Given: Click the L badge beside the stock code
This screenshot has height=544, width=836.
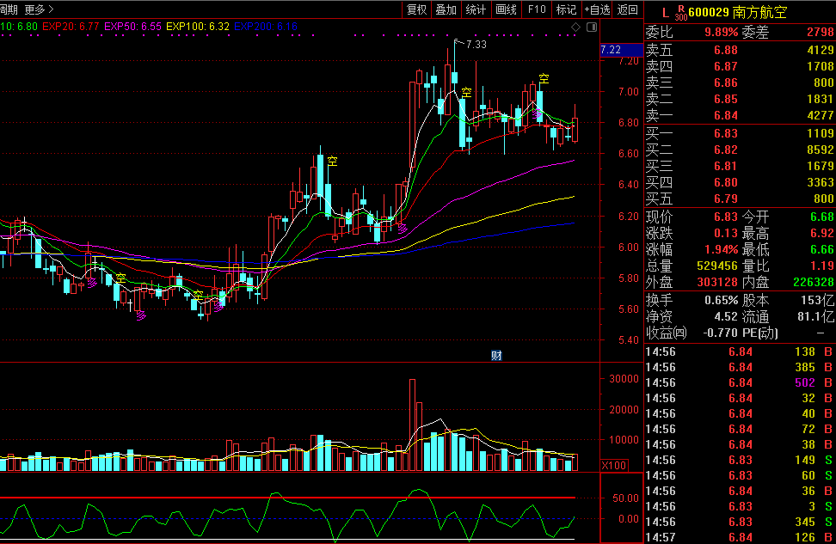Looking at the screenshot, I should [x=665, y=13].
